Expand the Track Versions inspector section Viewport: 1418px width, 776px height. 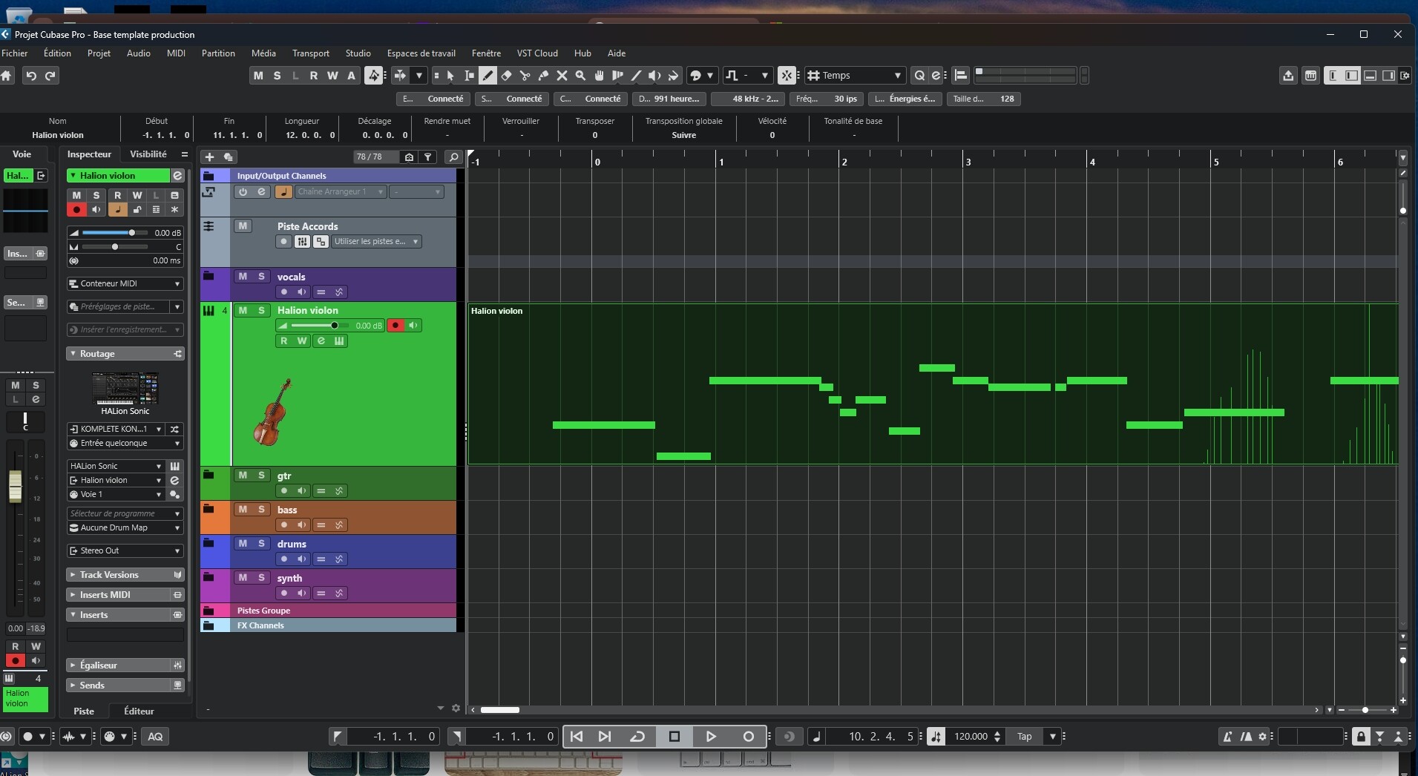(109, 575)
